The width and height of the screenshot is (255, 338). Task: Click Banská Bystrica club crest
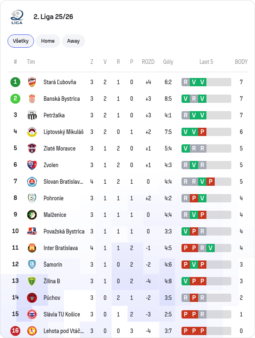32,99
